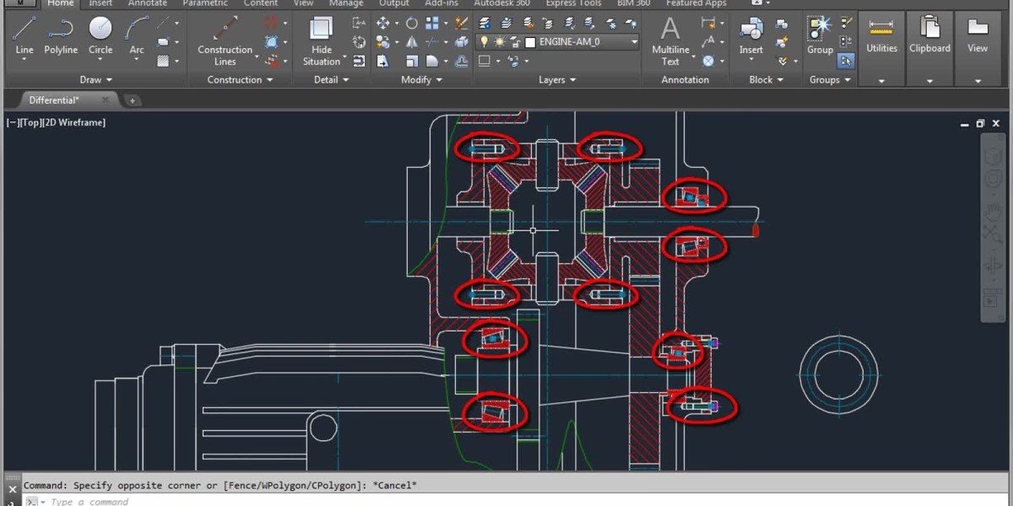Click the Group tool
This screenshot has height=506, width=1013.
pos(820,36)
